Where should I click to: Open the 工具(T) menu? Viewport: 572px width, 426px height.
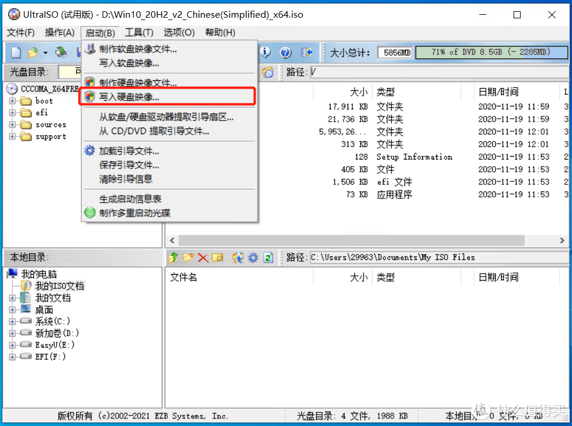139,32
